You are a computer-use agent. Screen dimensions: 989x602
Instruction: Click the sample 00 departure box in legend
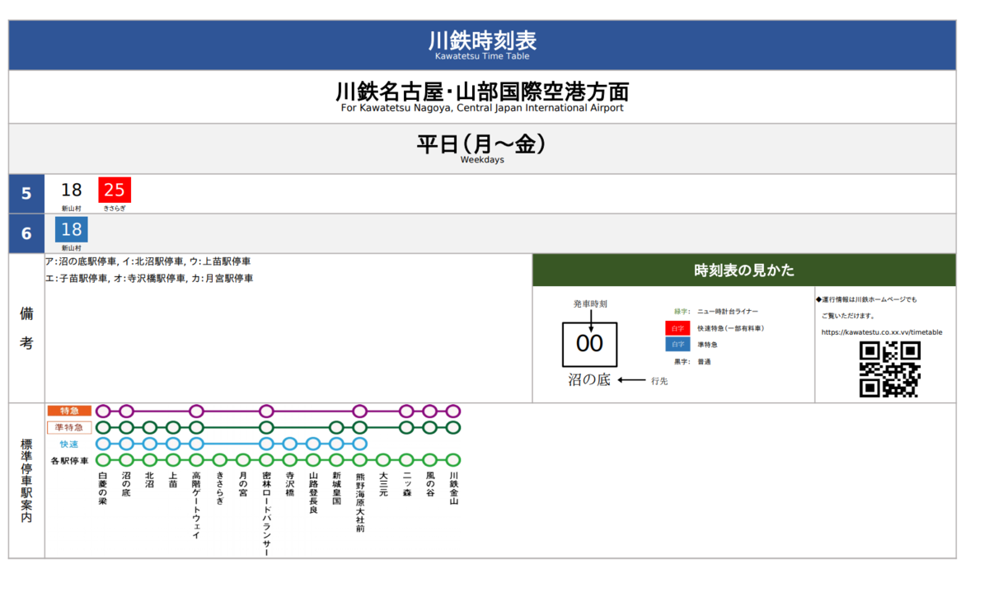coord(590,344)
